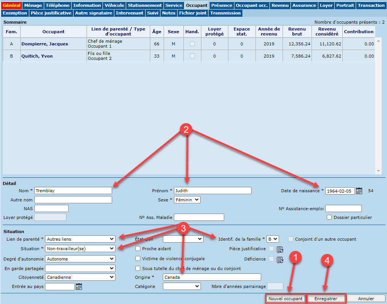Open occupant Dompierre, Jacques in the summary
The width and height of the screenshot is (387, 304).
[45, 44]
